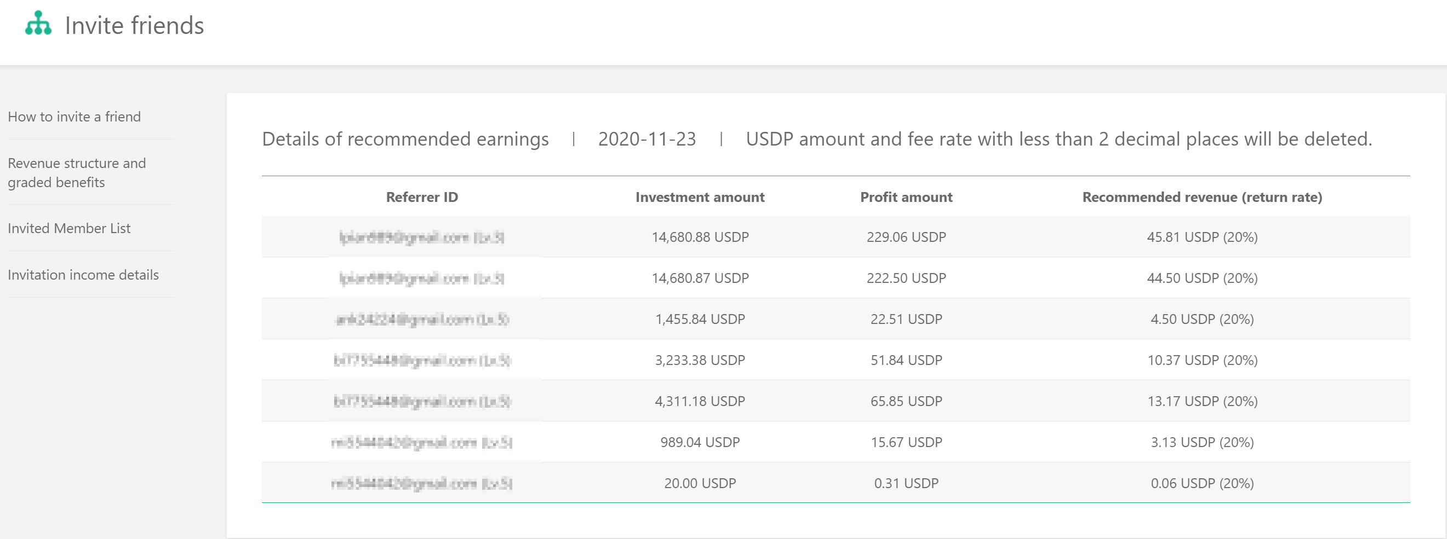Select Invitation income details menu item

83,275
